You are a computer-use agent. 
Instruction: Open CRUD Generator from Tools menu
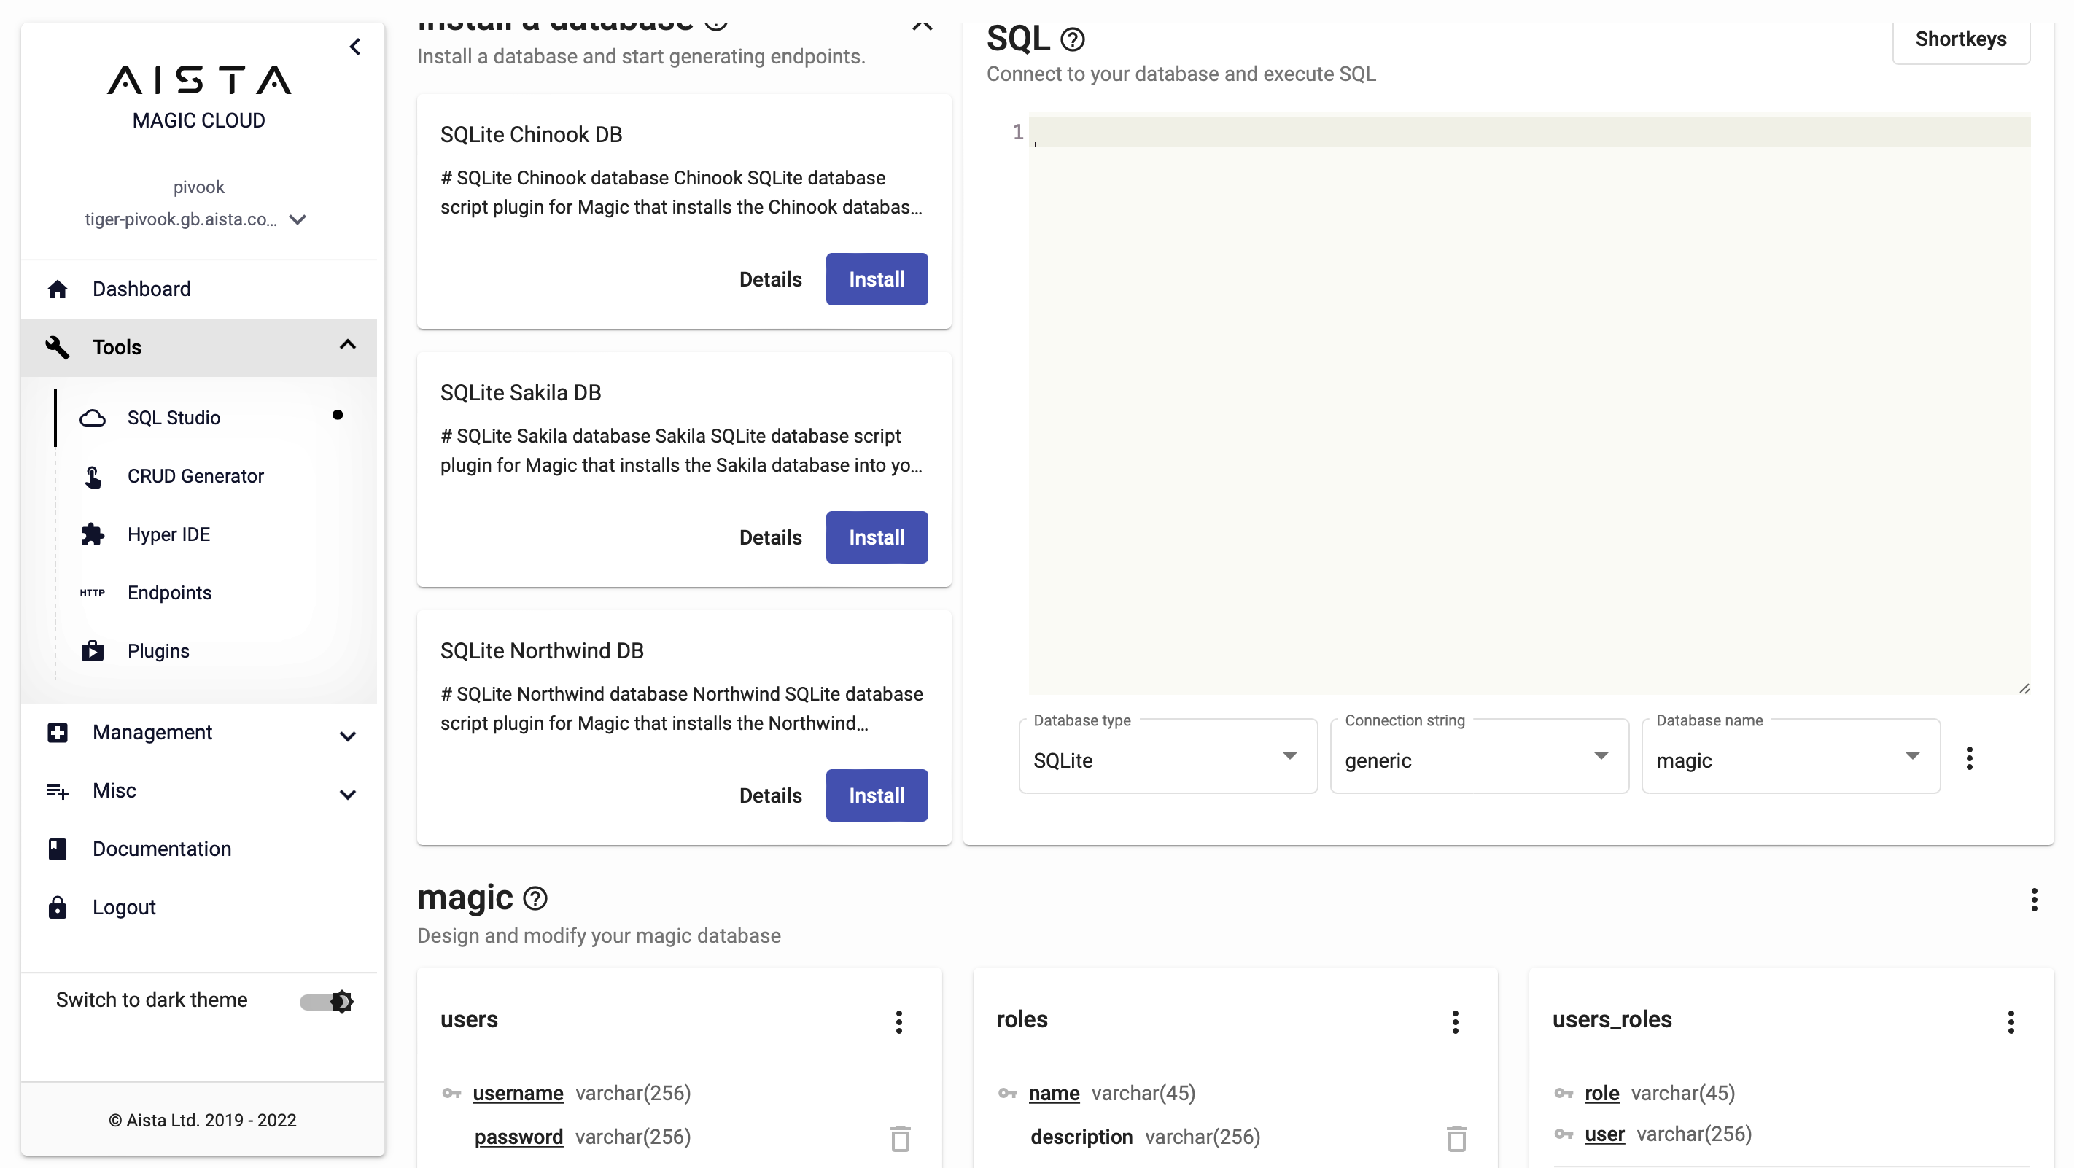tap(195, 477)
